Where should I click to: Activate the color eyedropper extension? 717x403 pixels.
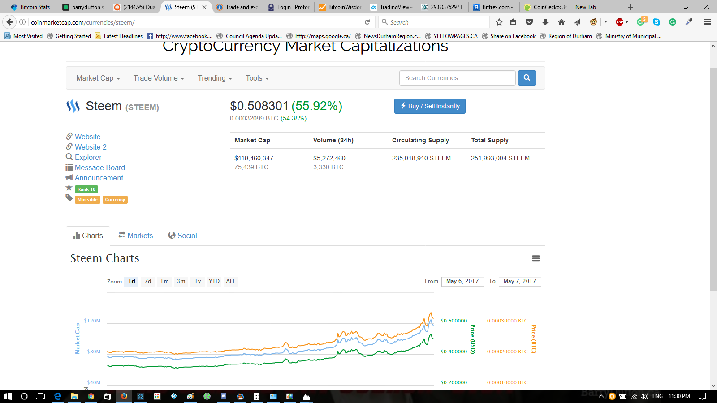point(689,22)
